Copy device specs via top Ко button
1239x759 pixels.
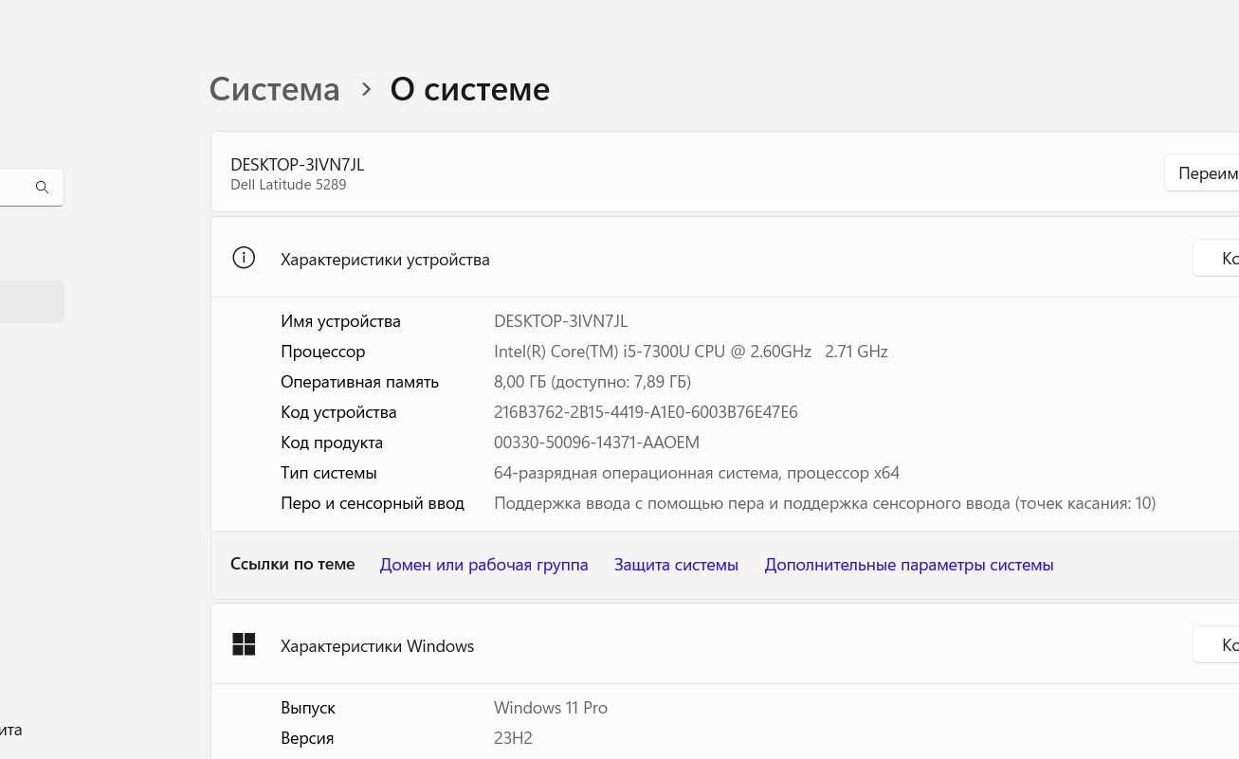[1216, 258]
